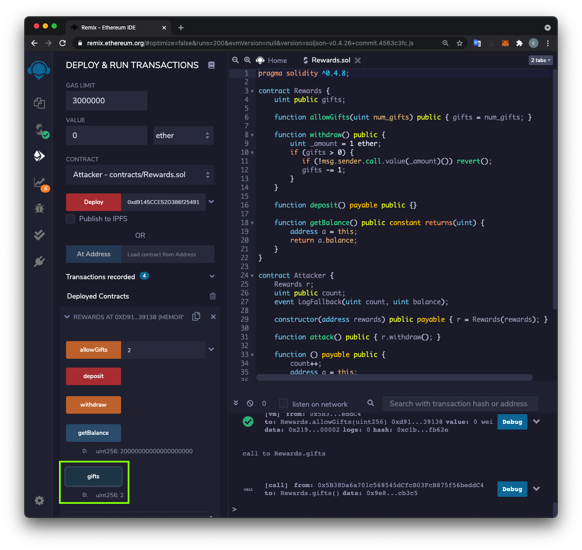Open the Remix logo home icon

[39, 70]
